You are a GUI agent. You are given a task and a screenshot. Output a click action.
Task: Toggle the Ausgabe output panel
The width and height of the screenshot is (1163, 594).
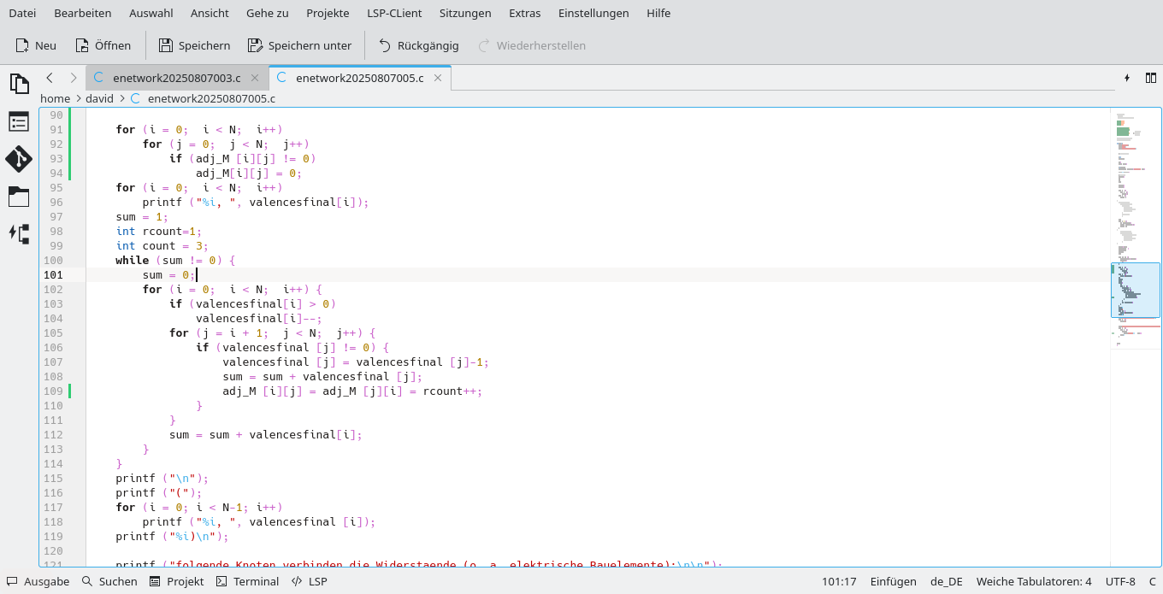[38, 581]
